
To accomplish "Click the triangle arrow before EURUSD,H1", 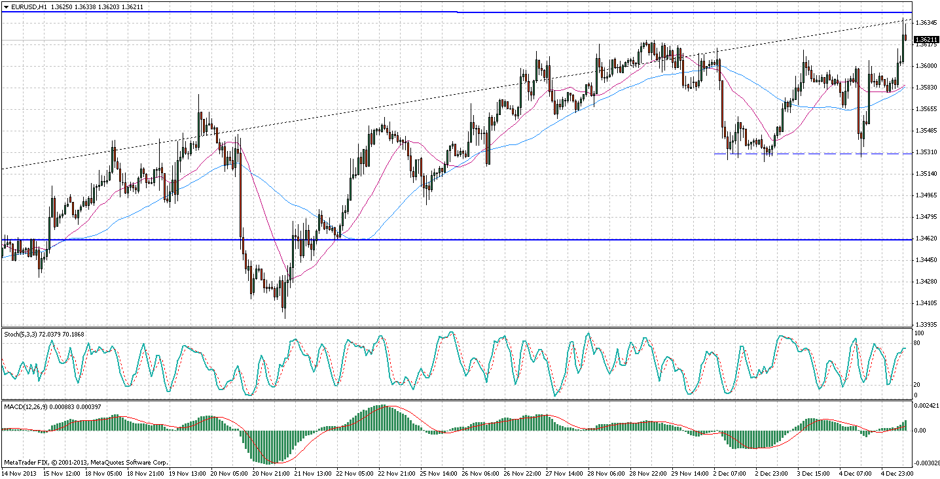I will pyautogui.click(x=6, y=7).
